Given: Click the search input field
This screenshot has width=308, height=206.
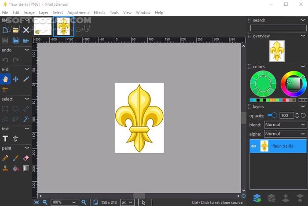Looking at the screenshot, I should pos(278,28).
